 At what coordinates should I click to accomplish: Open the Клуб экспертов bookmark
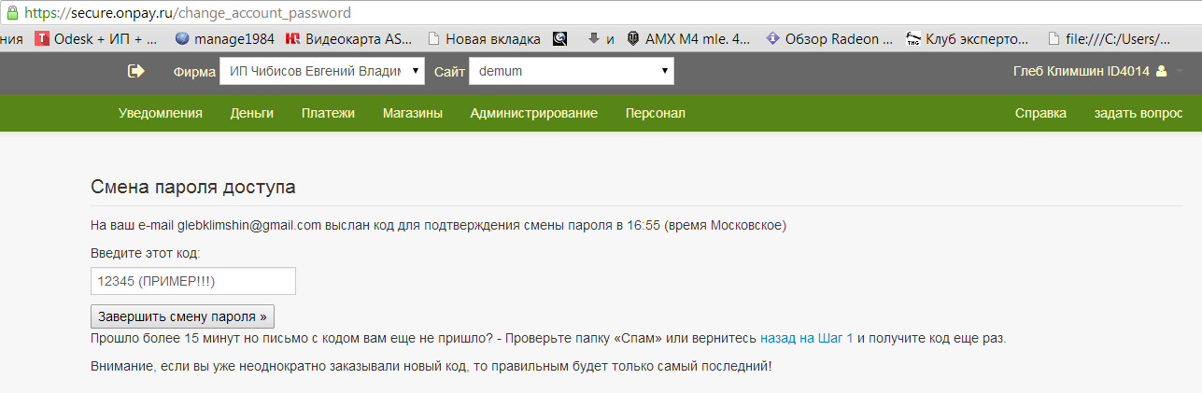pos(967,39)
